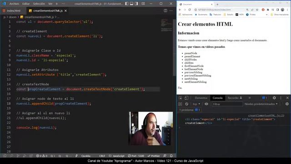Open the Otros marcadores folder

pos(280,15)
